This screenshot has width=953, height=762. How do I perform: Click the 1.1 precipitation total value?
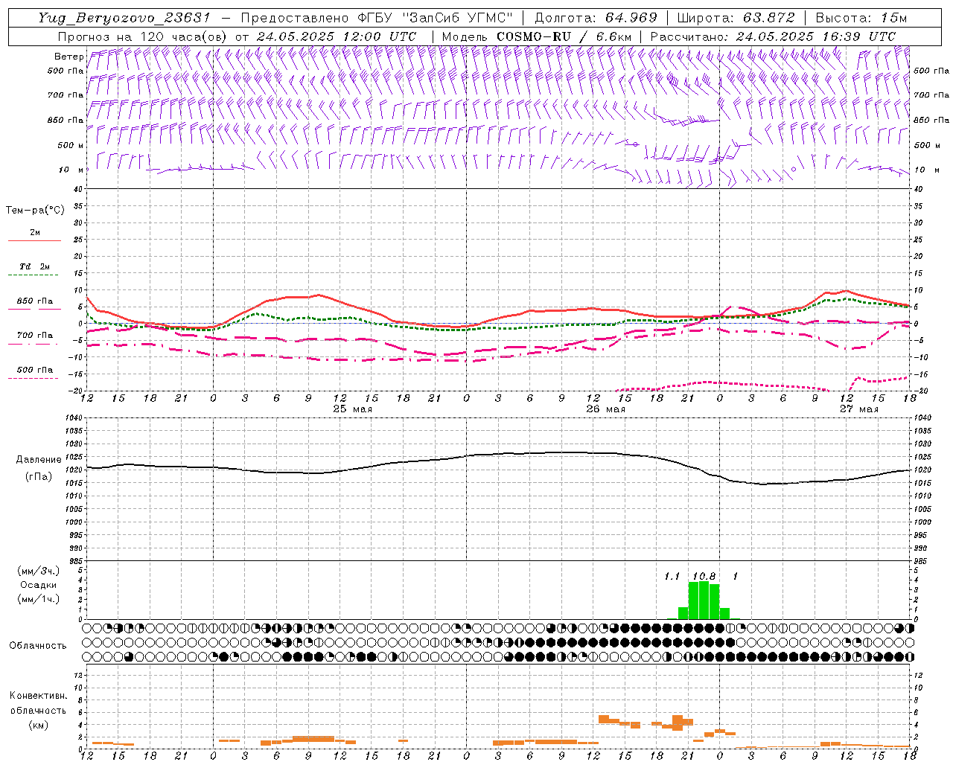point(672,577)
